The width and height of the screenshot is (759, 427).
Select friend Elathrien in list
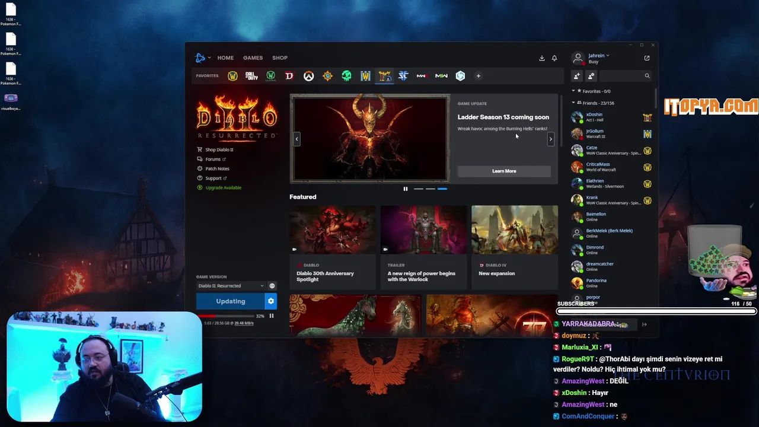(x=611, y=183)
